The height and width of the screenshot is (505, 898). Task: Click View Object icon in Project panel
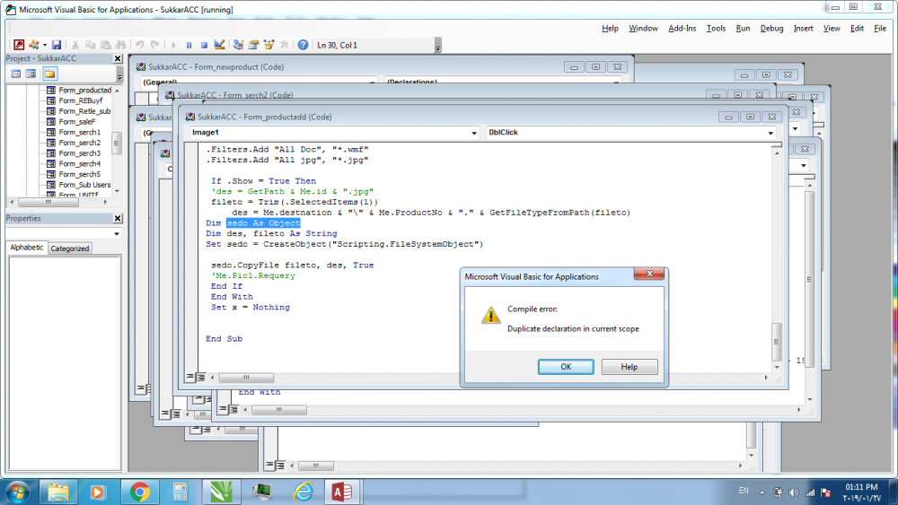click(x=31, y=74)
